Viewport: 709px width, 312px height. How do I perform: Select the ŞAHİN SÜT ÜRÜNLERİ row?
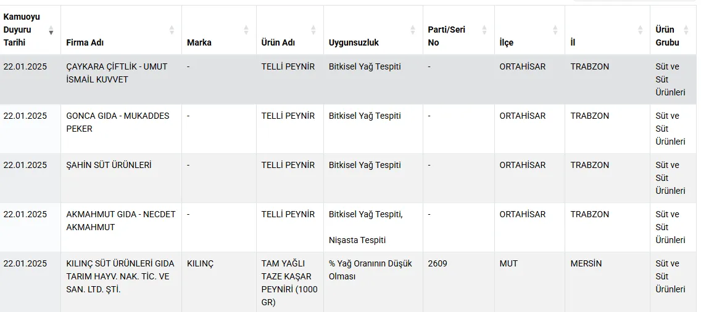[x=109, y=165]
